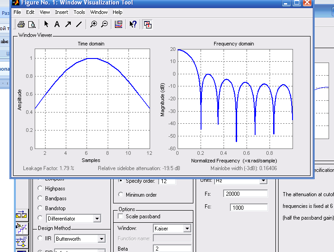The width and height of the screenshot is (334, 252).
Task: Toggle the legend toolbar icon
Action: 119,24
